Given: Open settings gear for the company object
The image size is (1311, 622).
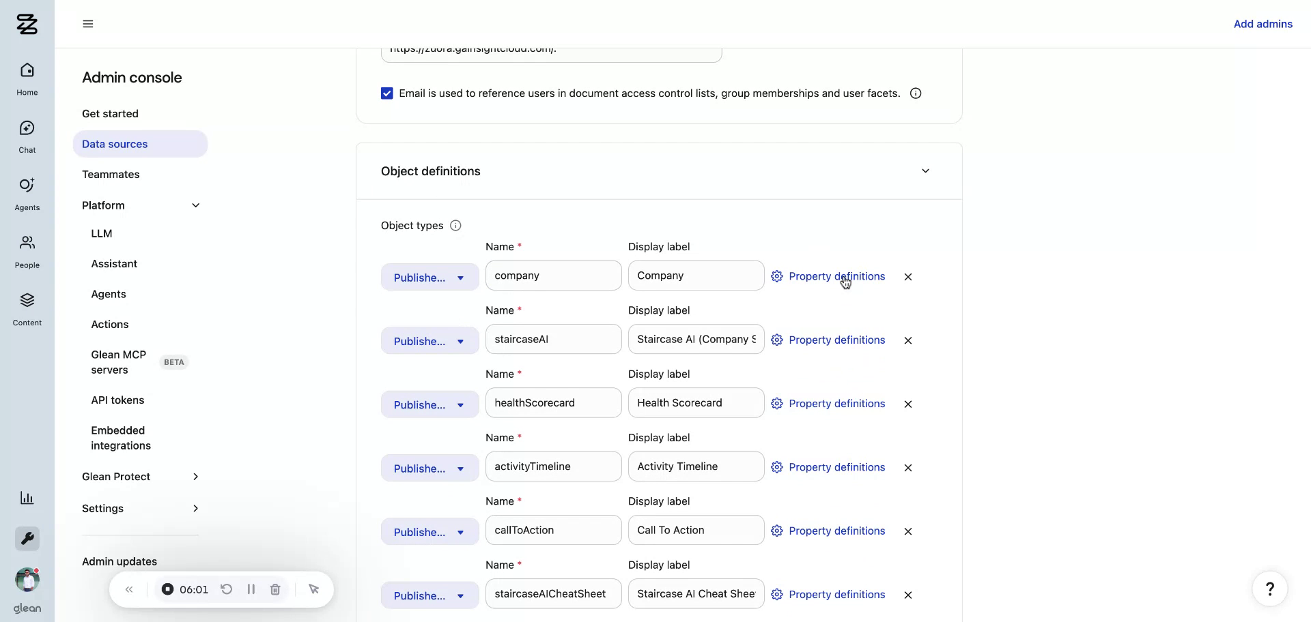Looking at the screenshot, I should (776, 277).
